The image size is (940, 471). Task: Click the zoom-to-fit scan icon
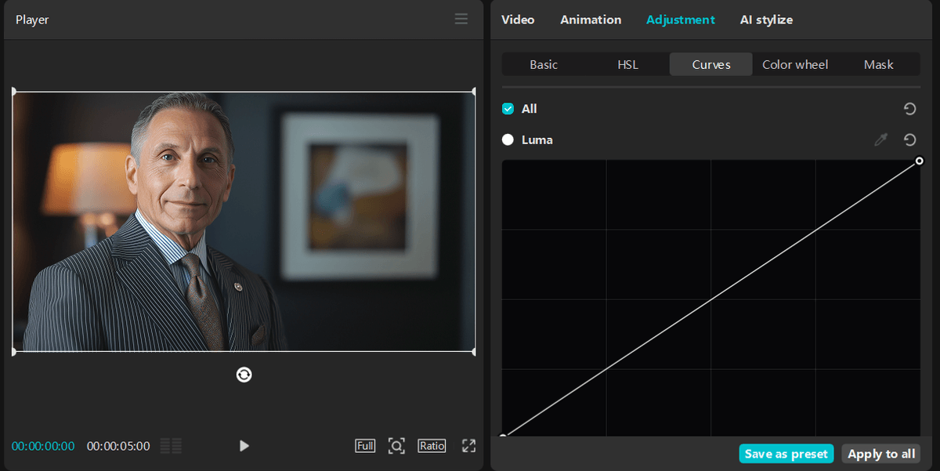pyautogui.click(x=397, y=446)
